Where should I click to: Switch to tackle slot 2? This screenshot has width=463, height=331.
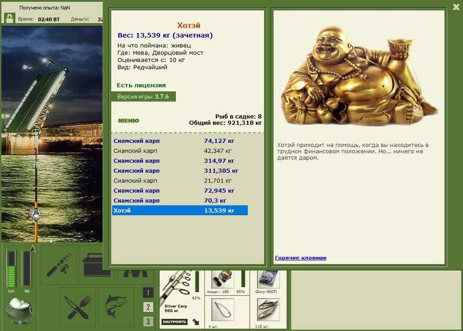[148, 307]
